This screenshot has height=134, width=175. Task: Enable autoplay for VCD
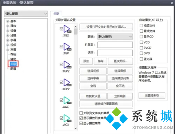[x=141, y=42]
